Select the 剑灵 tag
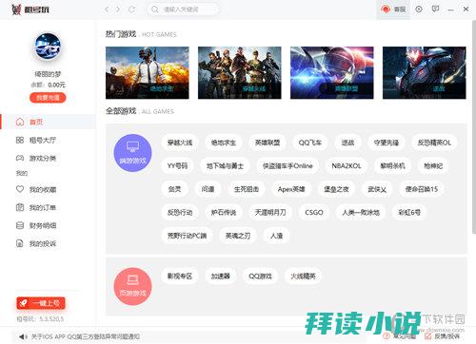The width and height of the screenshot is (476, 344). (x=174, y=189)
